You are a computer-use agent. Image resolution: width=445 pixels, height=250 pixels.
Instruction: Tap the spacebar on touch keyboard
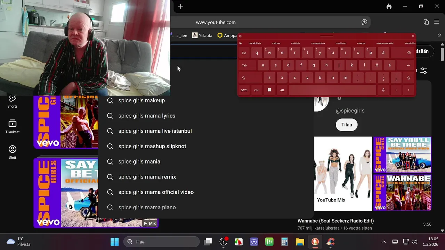click(x=332, y=90)
